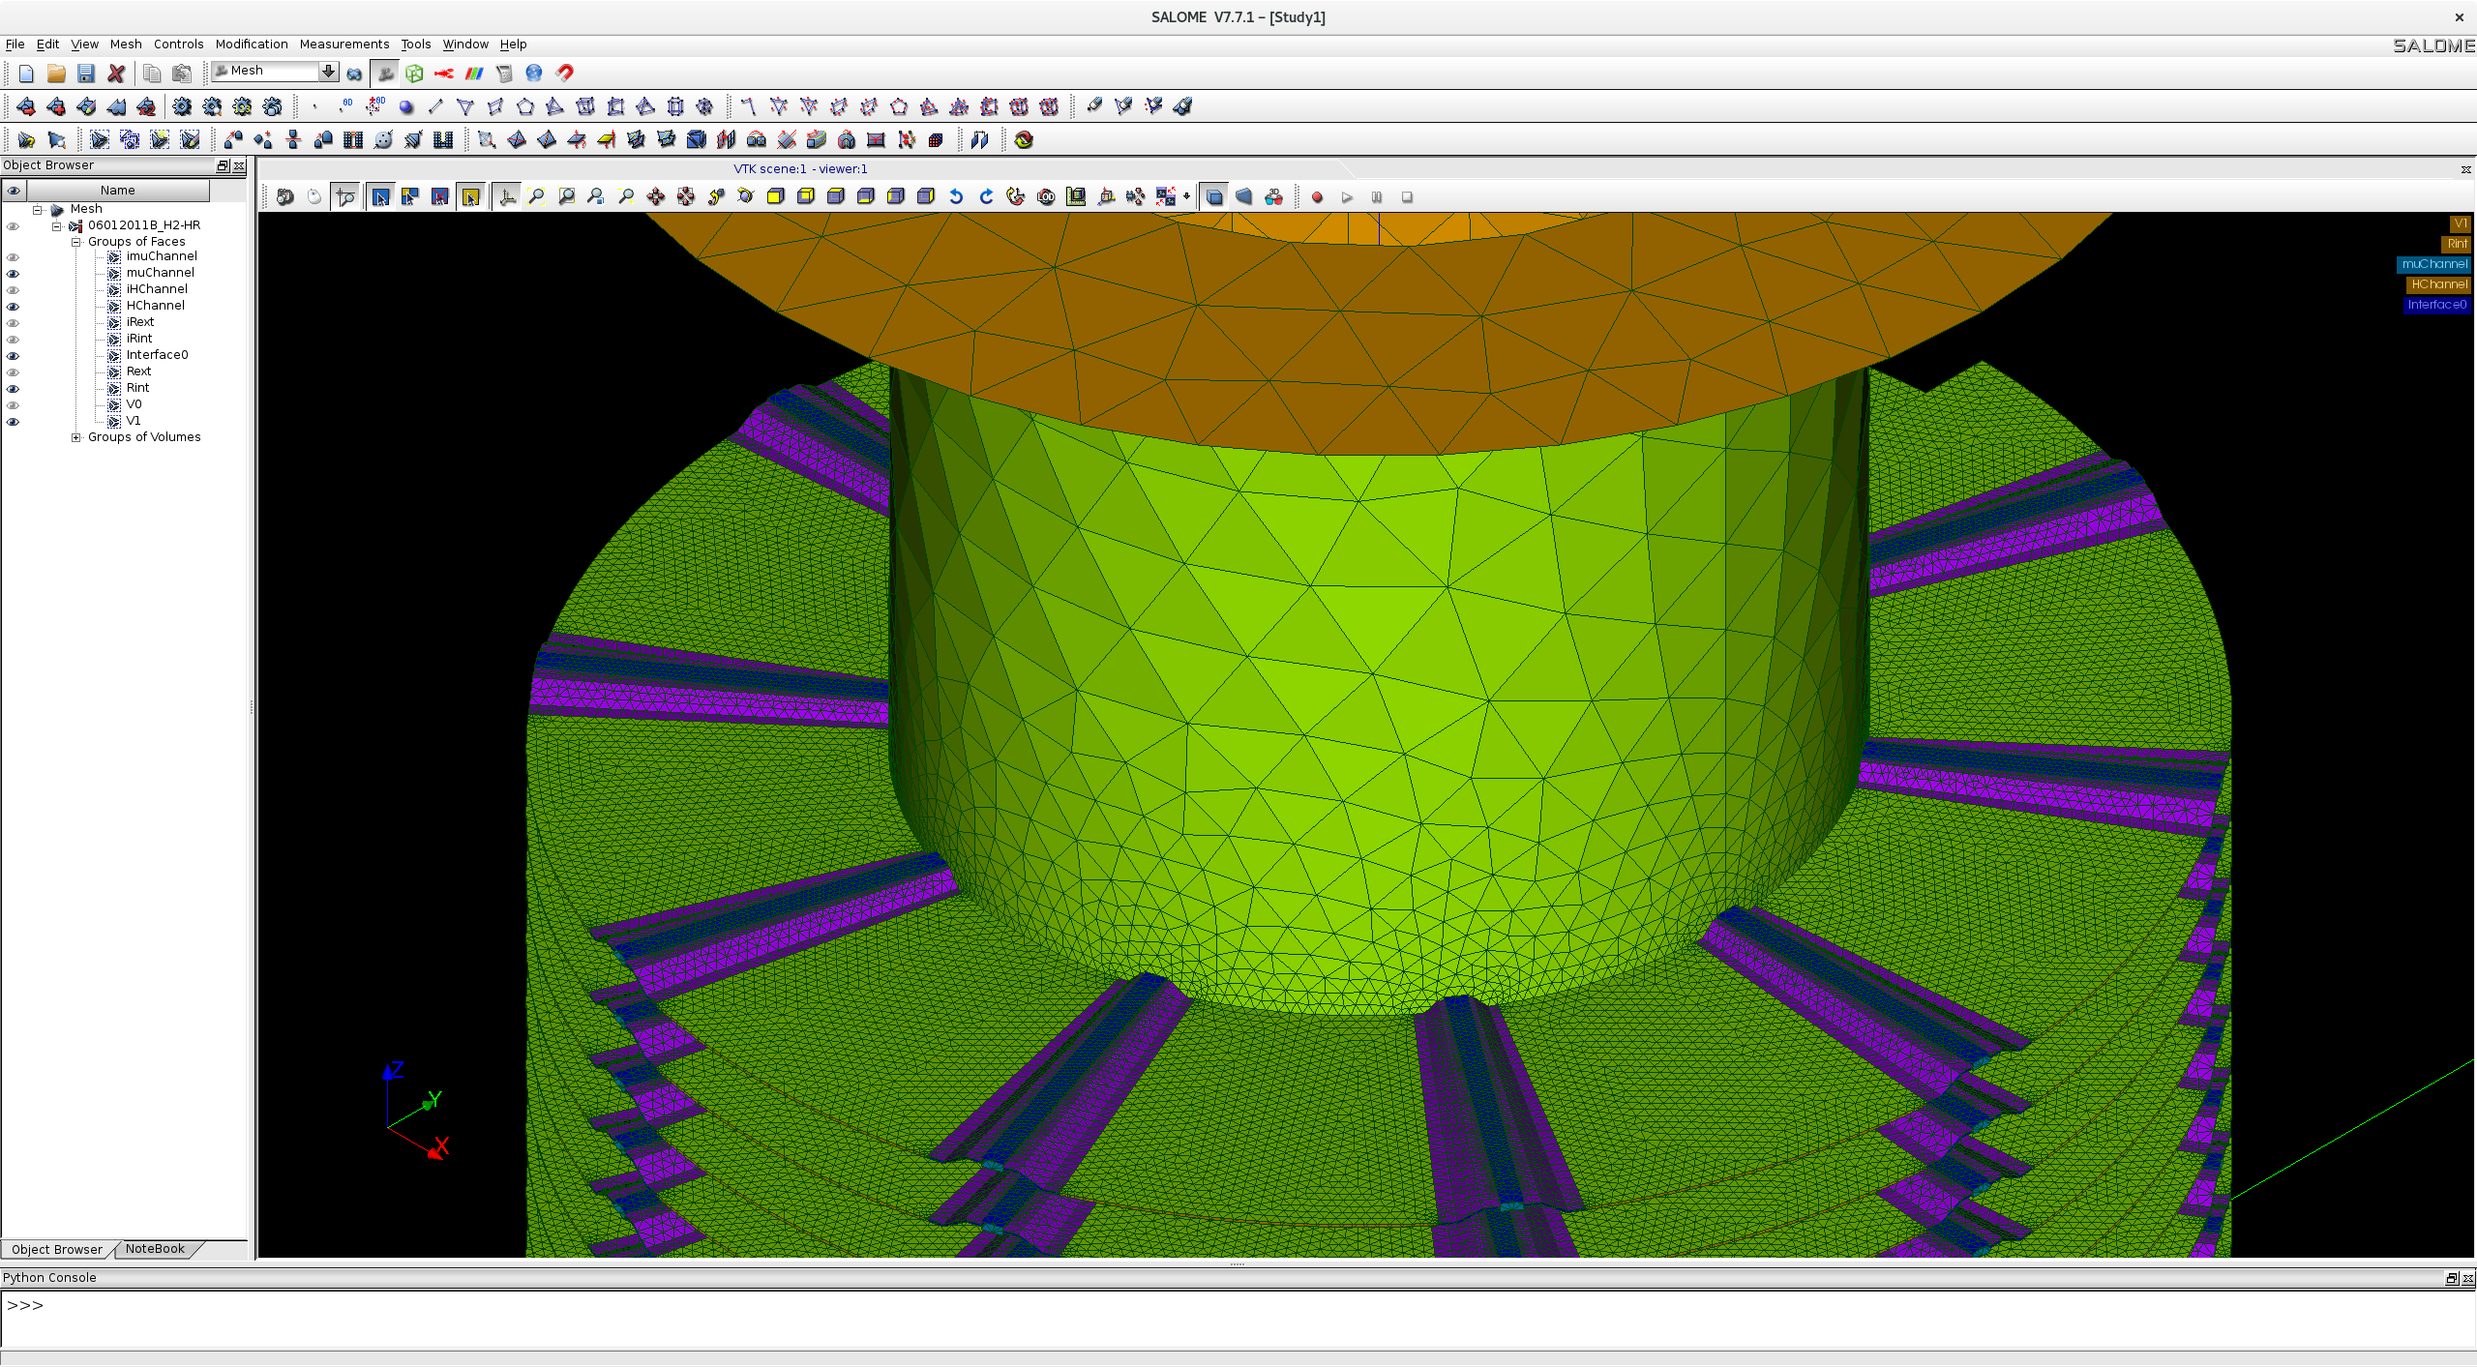The image size is (2477, 1367).
Task: Collapse the 06012011B_H2-HR mesh node
Action: point(56,226)
